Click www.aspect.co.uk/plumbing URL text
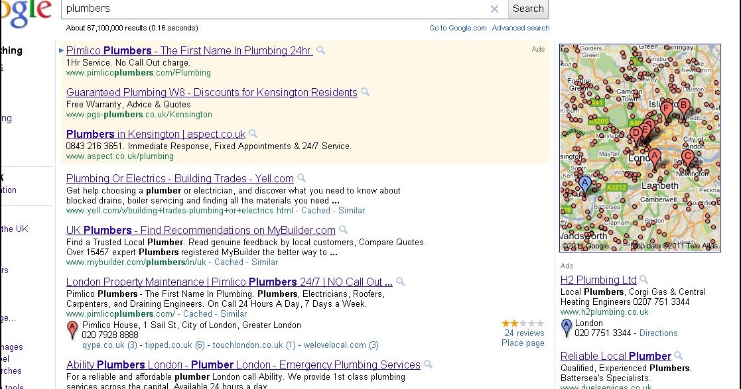Viewport: 741px width, 389px height. [x=120, y=156]
